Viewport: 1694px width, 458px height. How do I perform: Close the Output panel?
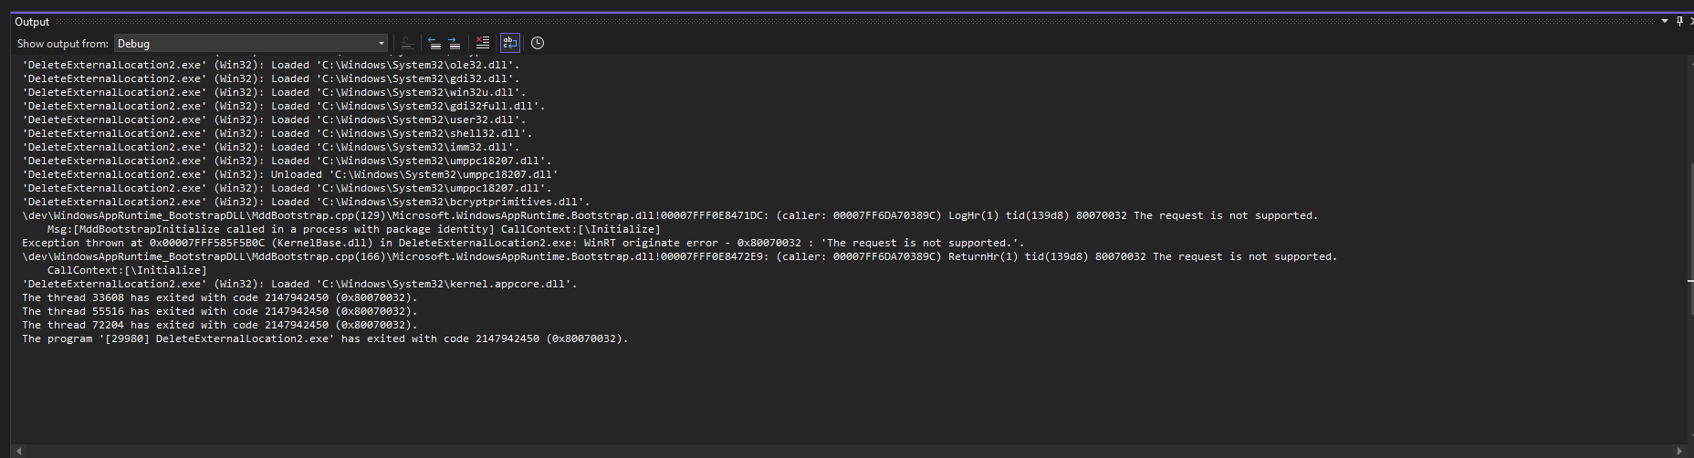[1691, 21]
